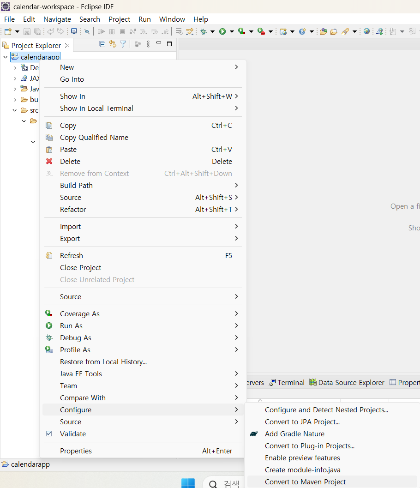
Task: Open the Window menu
Action: (x=172, y=19)
